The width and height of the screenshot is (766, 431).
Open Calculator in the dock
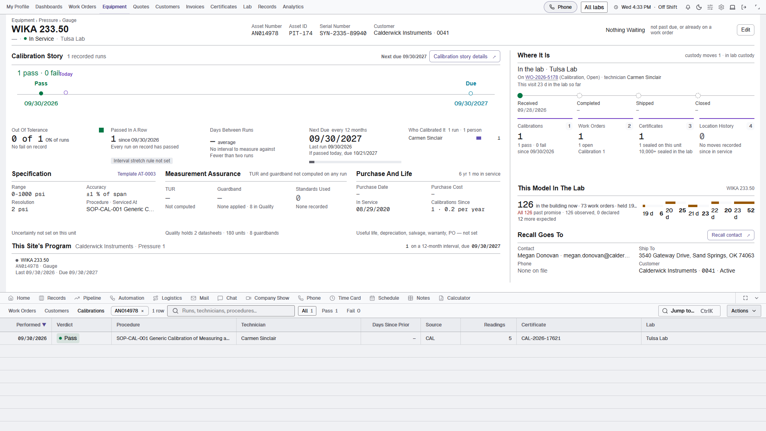[x=454, y=298]
